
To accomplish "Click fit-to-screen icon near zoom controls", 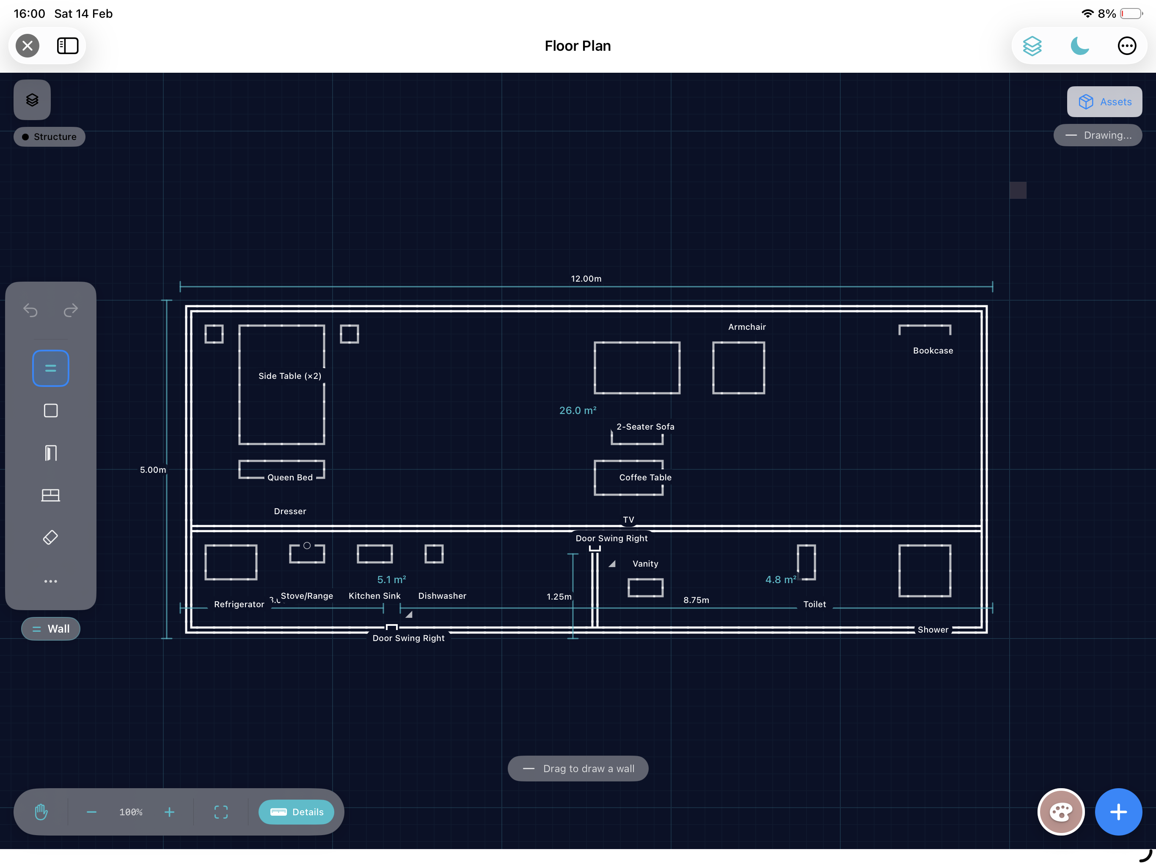I will pos(220,812).
